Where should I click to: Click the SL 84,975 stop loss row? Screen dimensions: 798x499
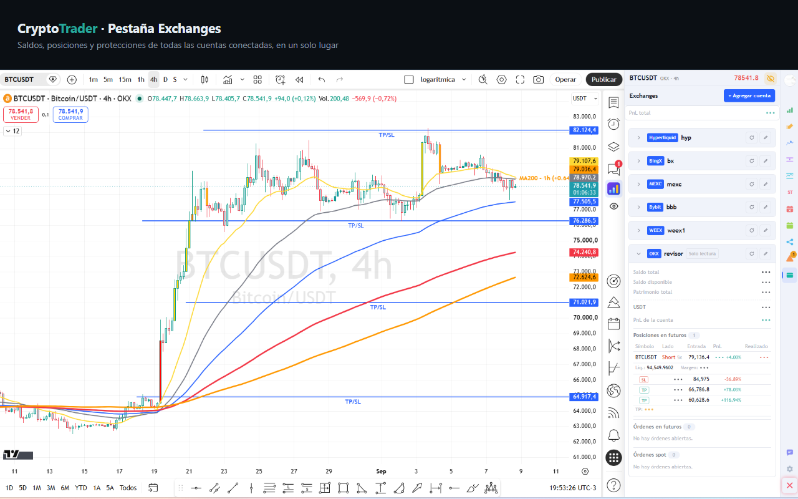(702, 379)
